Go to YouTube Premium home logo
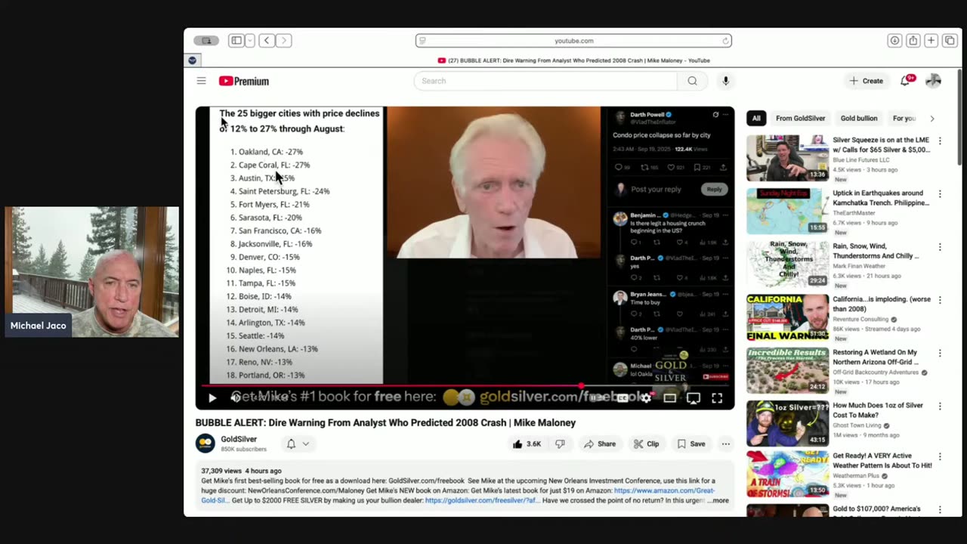Image resolution: width=967 pixels, height=544 pixels. [243, 81]
